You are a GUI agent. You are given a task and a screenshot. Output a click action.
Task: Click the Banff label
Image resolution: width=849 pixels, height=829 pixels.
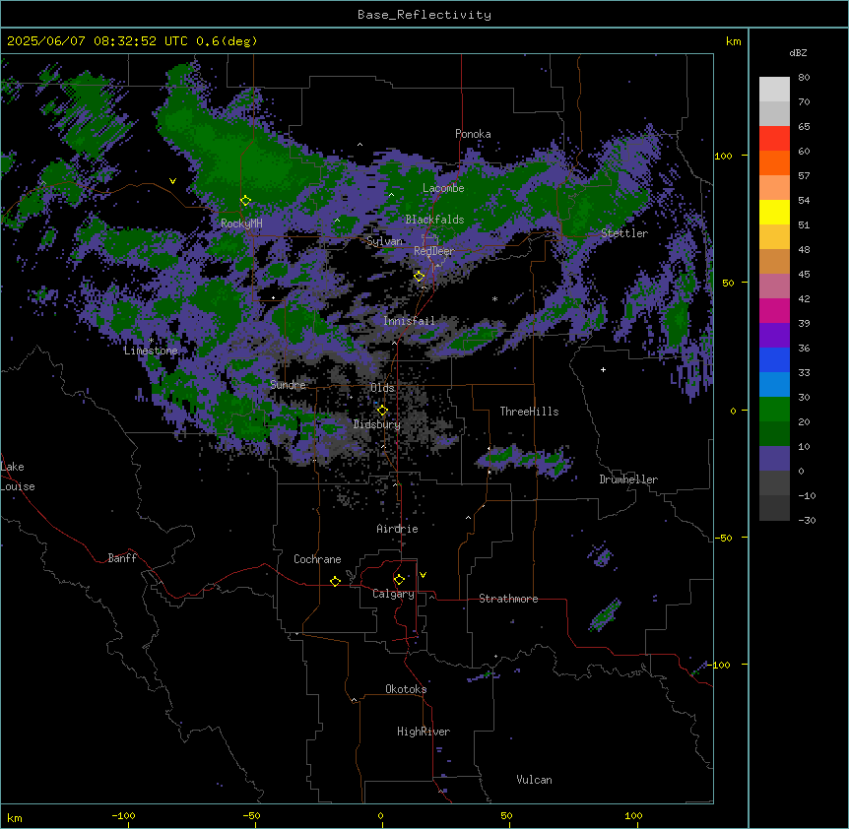[122, 558]
